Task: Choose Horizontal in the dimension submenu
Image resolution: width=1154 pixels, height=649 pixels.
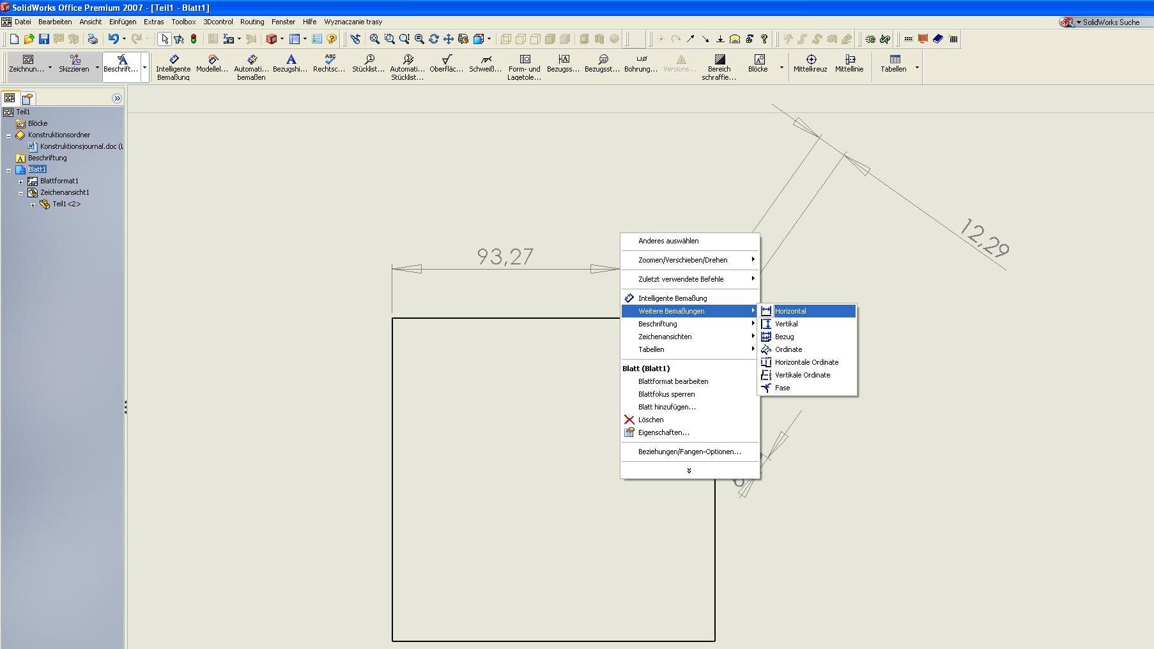Action: pos(807,311)
